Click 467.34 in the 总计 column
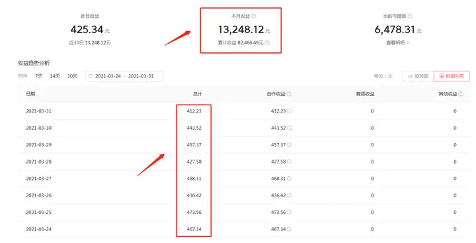Viewport: 476px width, 243px height. 194,229
